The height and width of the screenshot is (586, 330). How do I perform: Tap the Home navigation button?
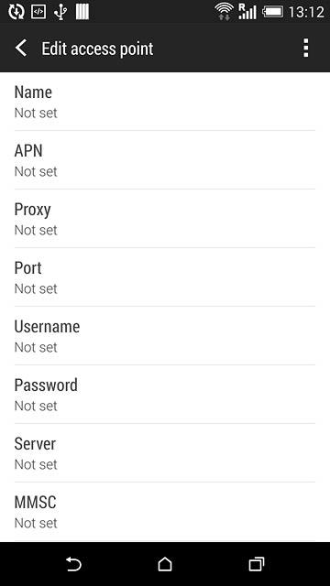point(165,564)
